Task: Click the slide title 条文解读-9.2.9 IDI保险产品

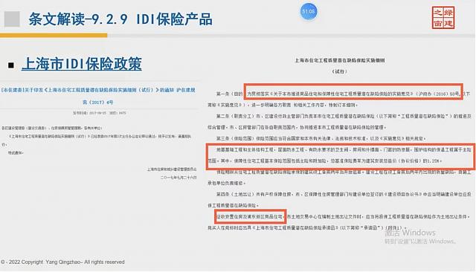Action: coord(120,19)
